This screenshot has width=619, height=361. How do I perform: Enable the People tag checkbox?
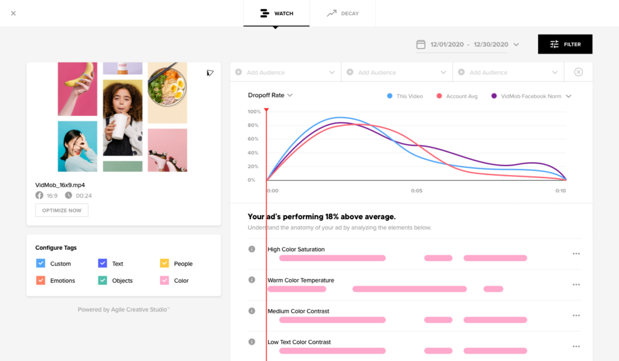pyautogui.click(x=163, y=263)
